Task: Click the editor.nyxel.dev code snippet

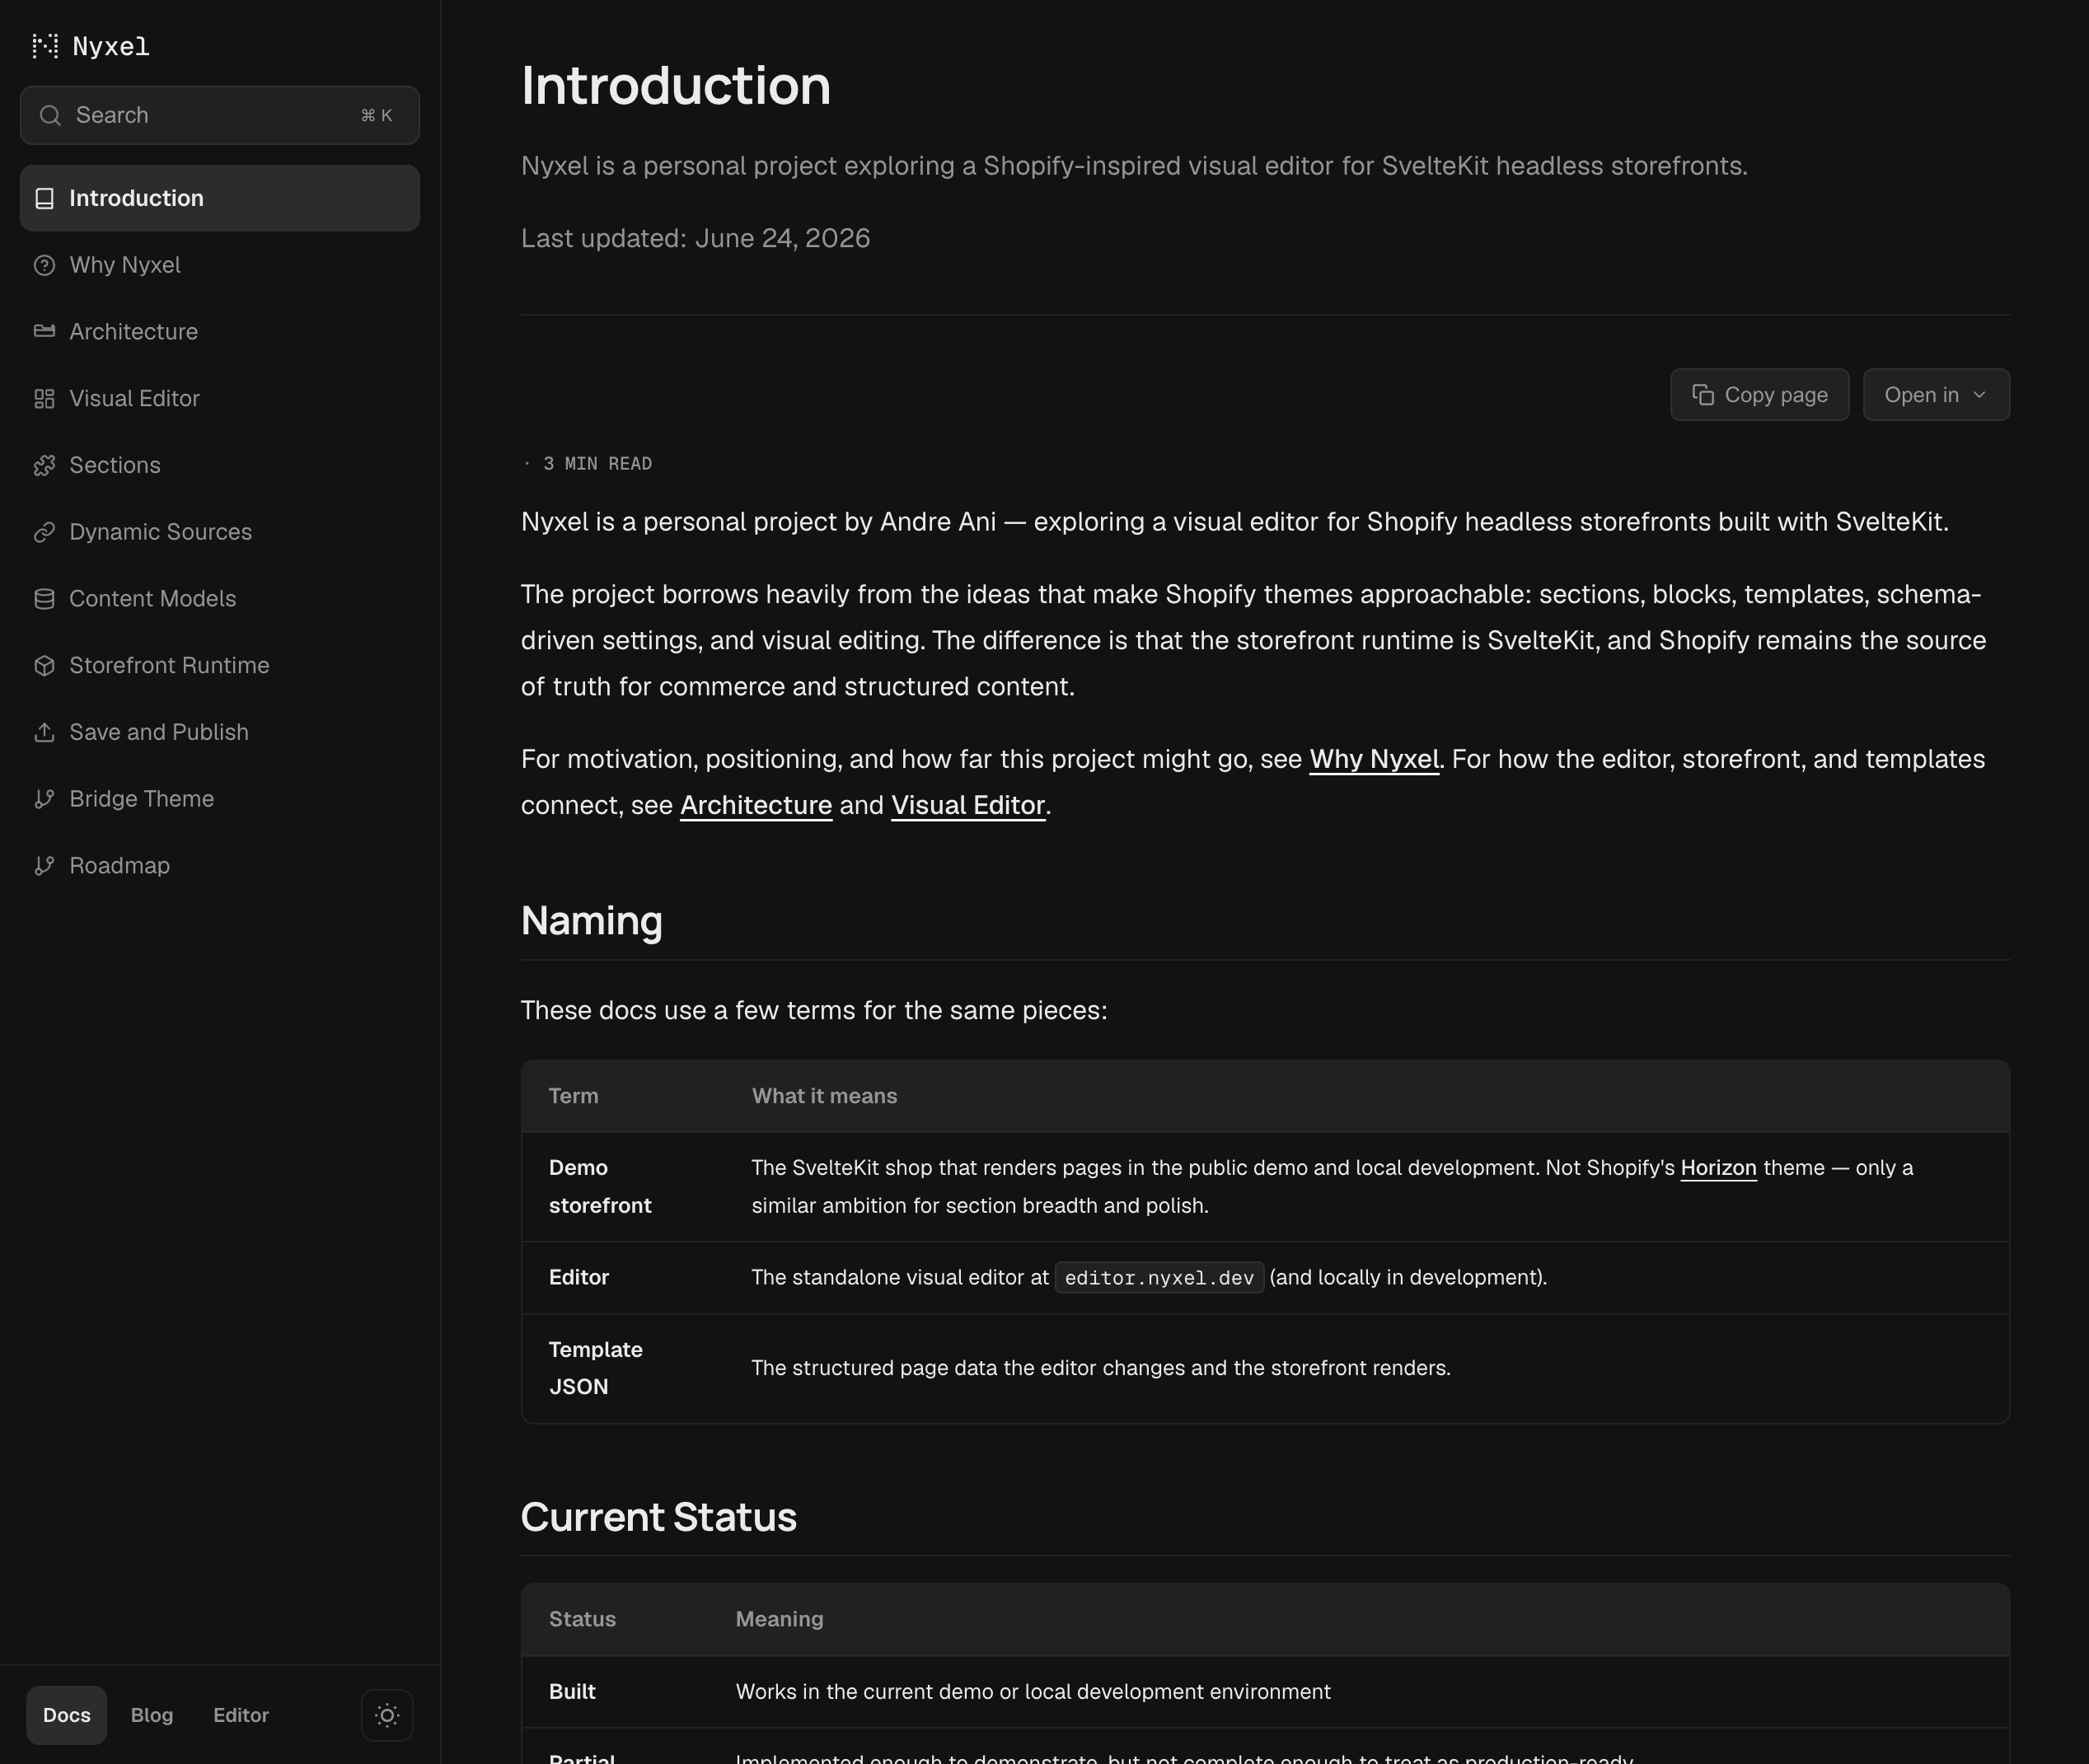Action: [1159, 1278]
